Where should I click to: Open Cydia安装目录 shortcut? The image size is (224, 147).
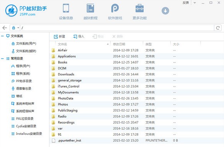24,126
